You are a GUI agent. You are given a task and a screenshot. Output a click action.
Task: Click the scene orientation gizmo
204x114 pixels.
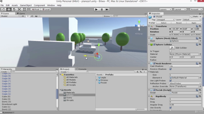pos(139,26)
